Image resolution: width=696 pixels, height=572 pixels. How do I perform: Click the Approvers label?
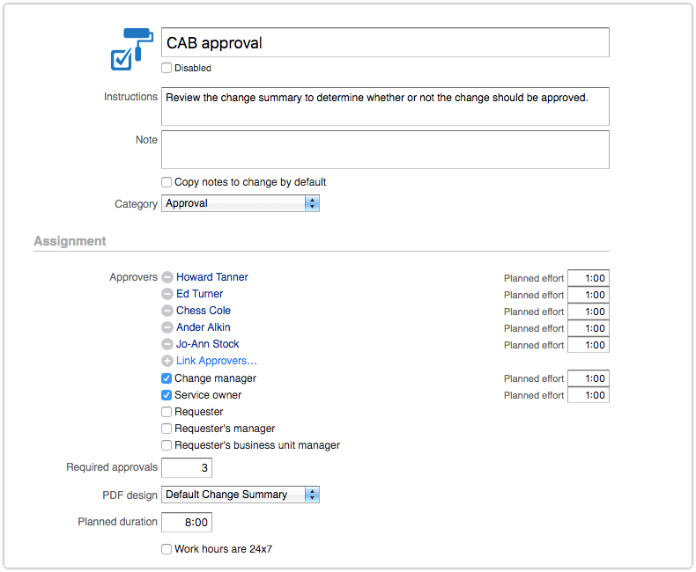point(133,277)
